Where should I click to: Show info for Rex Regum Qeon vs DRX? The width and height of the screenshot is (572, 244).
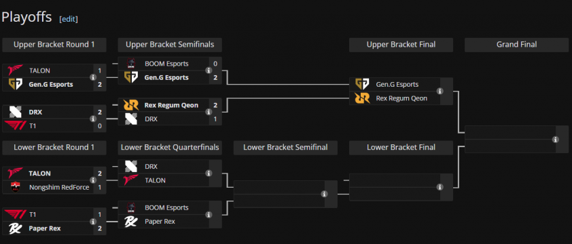209,112
